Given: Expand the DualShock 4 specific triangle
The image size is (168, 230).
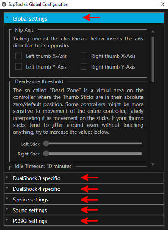Looking at the screenshot, I should coord(7,188).
